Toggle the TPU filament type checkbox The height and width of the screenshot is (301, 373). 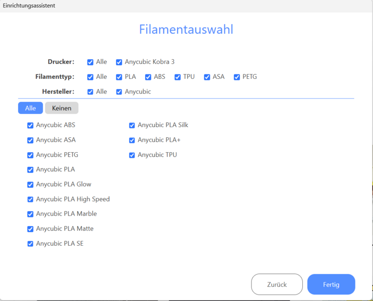pos(177,77)
